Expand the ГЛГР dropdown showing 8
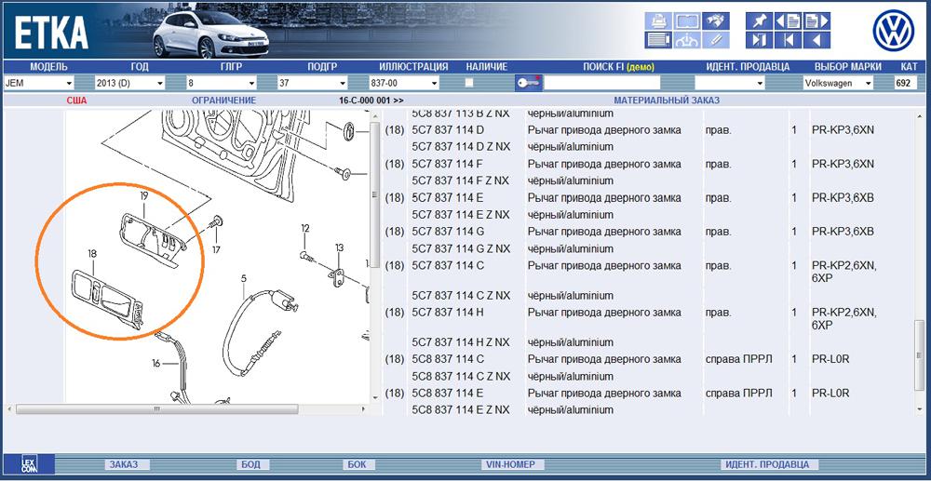The image size is (931, 481). 222,83
